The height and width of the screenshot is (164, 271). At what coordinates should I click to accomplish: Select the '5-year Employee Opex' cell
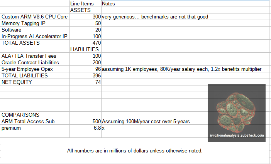tap(35, 69)
